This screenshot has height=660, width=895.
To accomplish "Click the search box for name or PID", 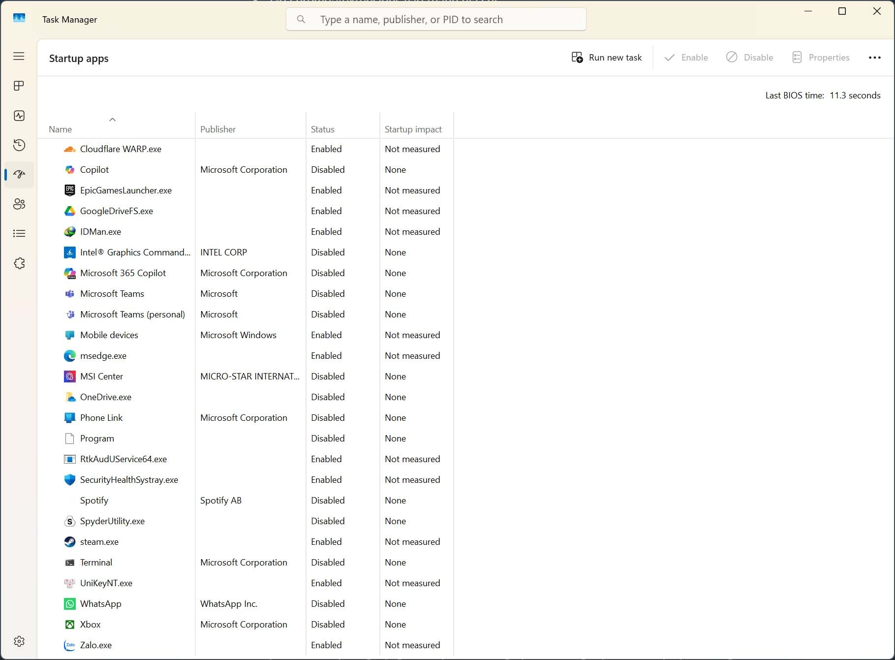I will [435, 19].
